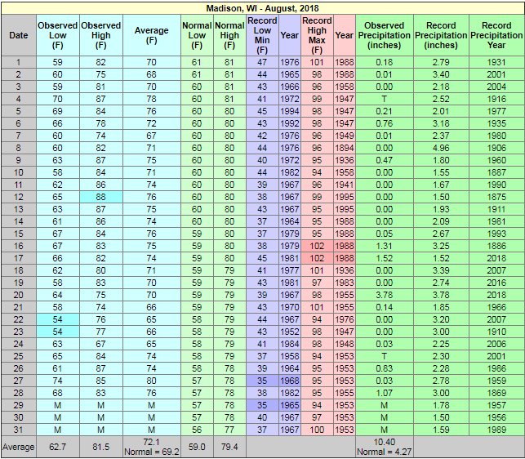Select record precipitation year 2004 on August 3
Image resolution: width=525 pixels, height=459 pixels.
pyautogui.click(x=496, y=87)
